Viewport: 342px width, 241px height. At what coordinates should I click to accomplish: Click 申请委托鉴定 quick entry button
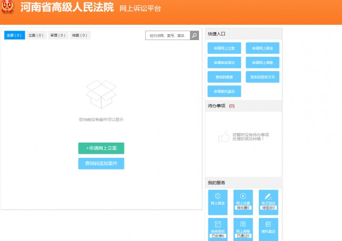224,91
